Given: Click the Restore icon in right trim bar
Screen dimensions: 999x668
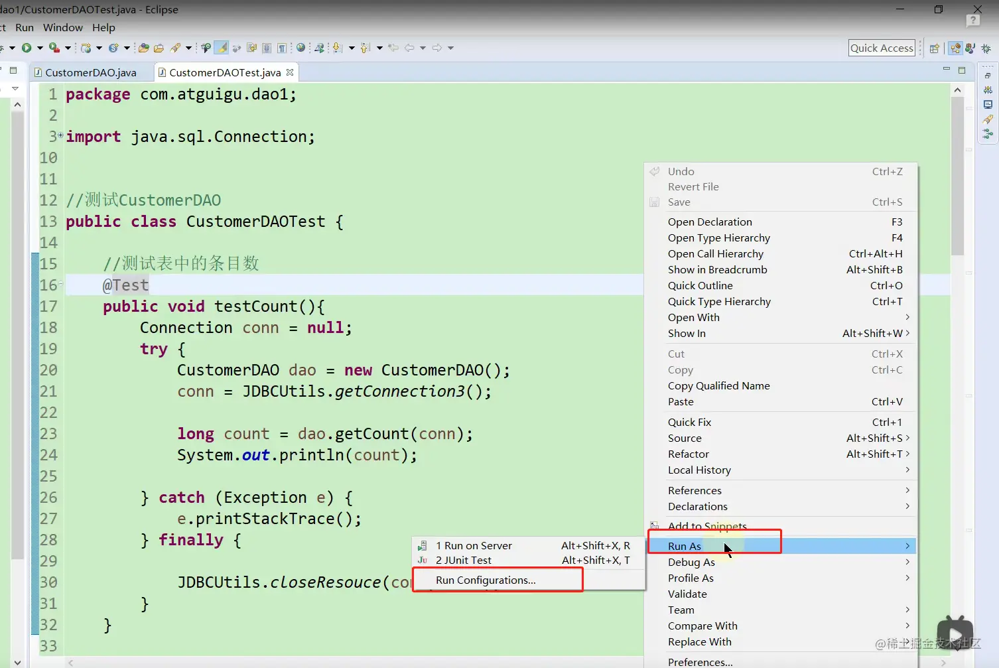Looking at the screenshot, I should click(x=988, y=76).
